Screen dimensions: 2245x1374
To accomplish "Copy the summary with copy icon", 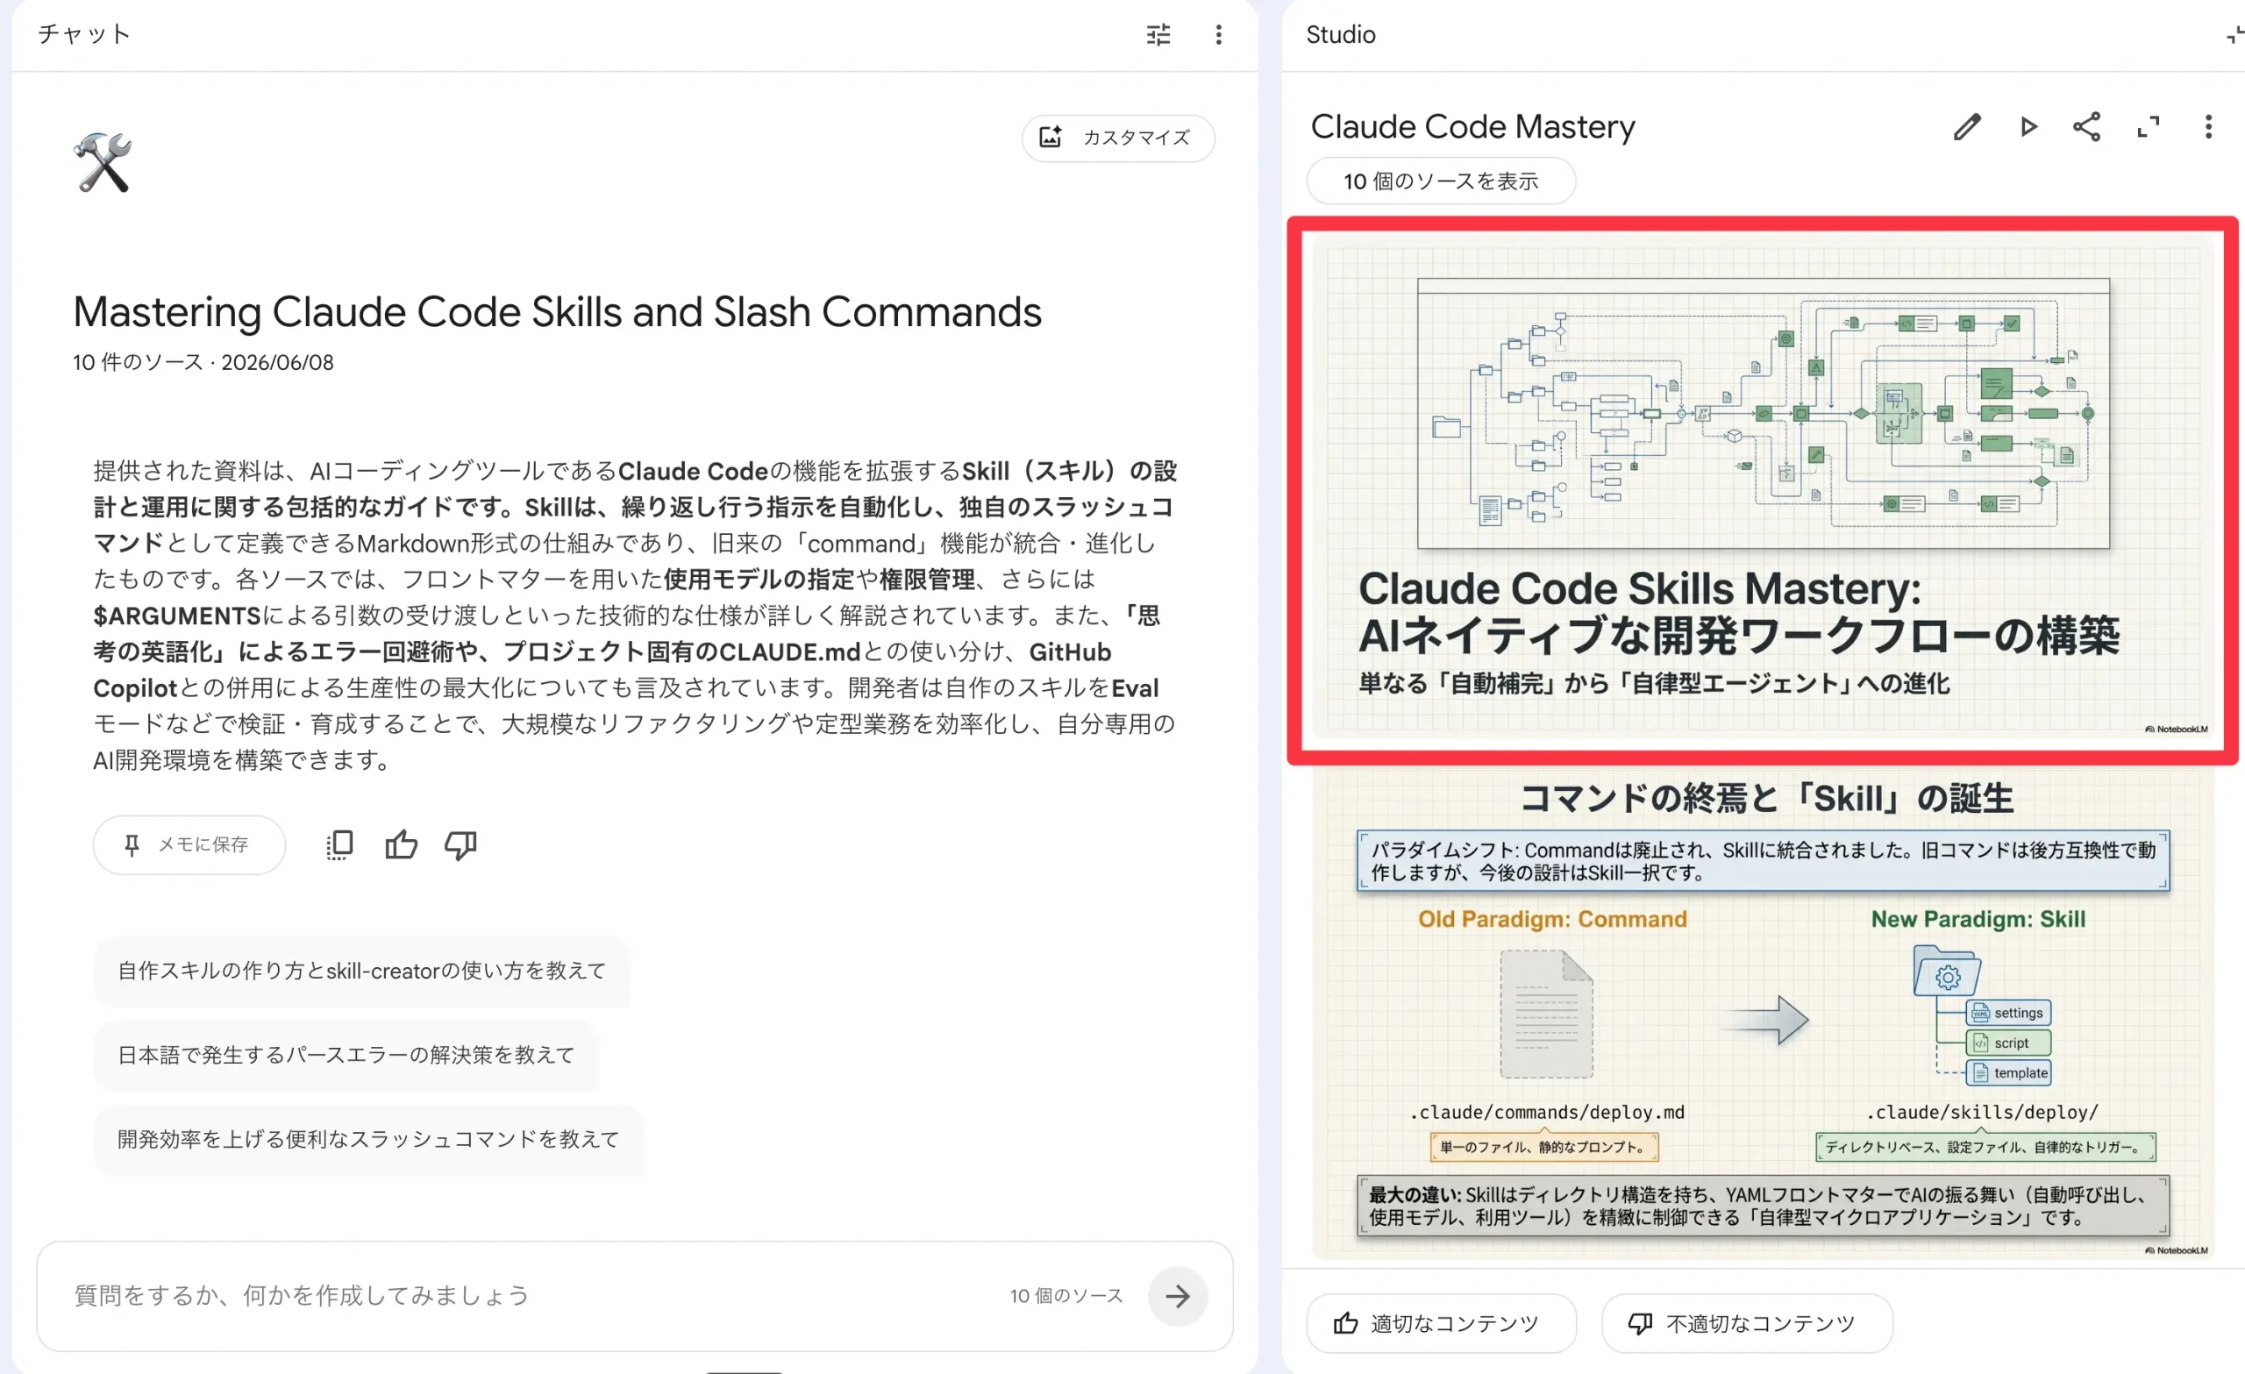I will [339, 844].
